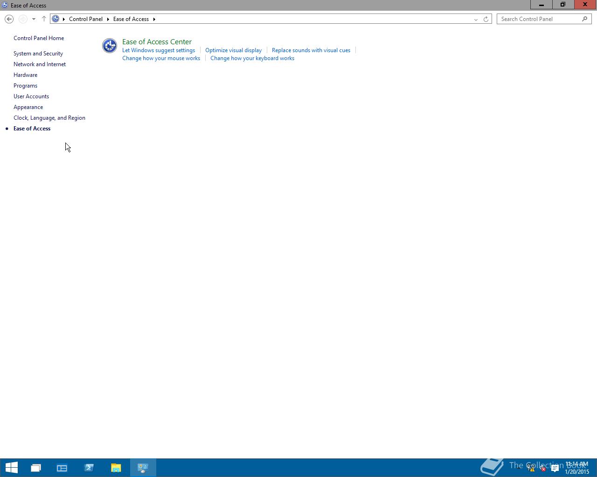Launch PowerShell from the taskbar

(89, 468)
